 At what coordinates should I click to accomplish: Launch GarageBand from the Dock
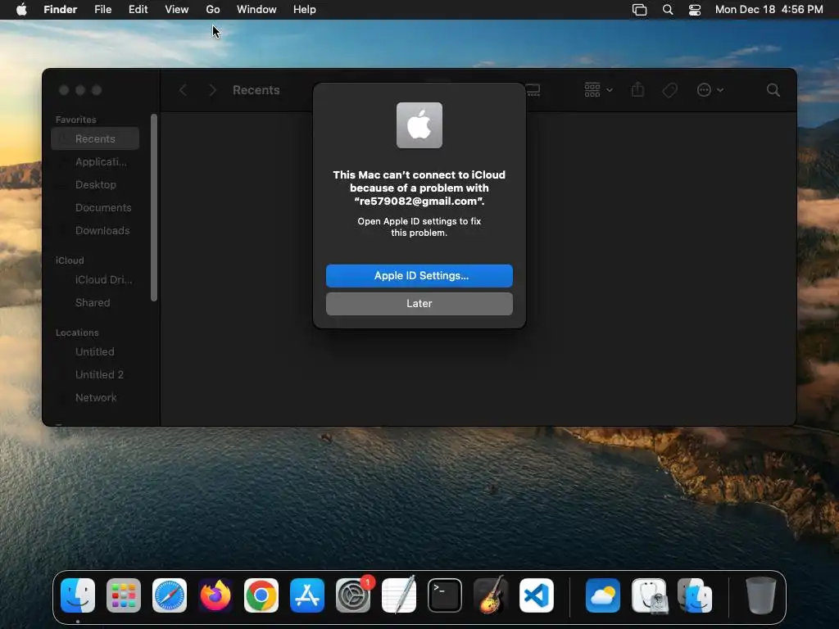coord(491,595)
